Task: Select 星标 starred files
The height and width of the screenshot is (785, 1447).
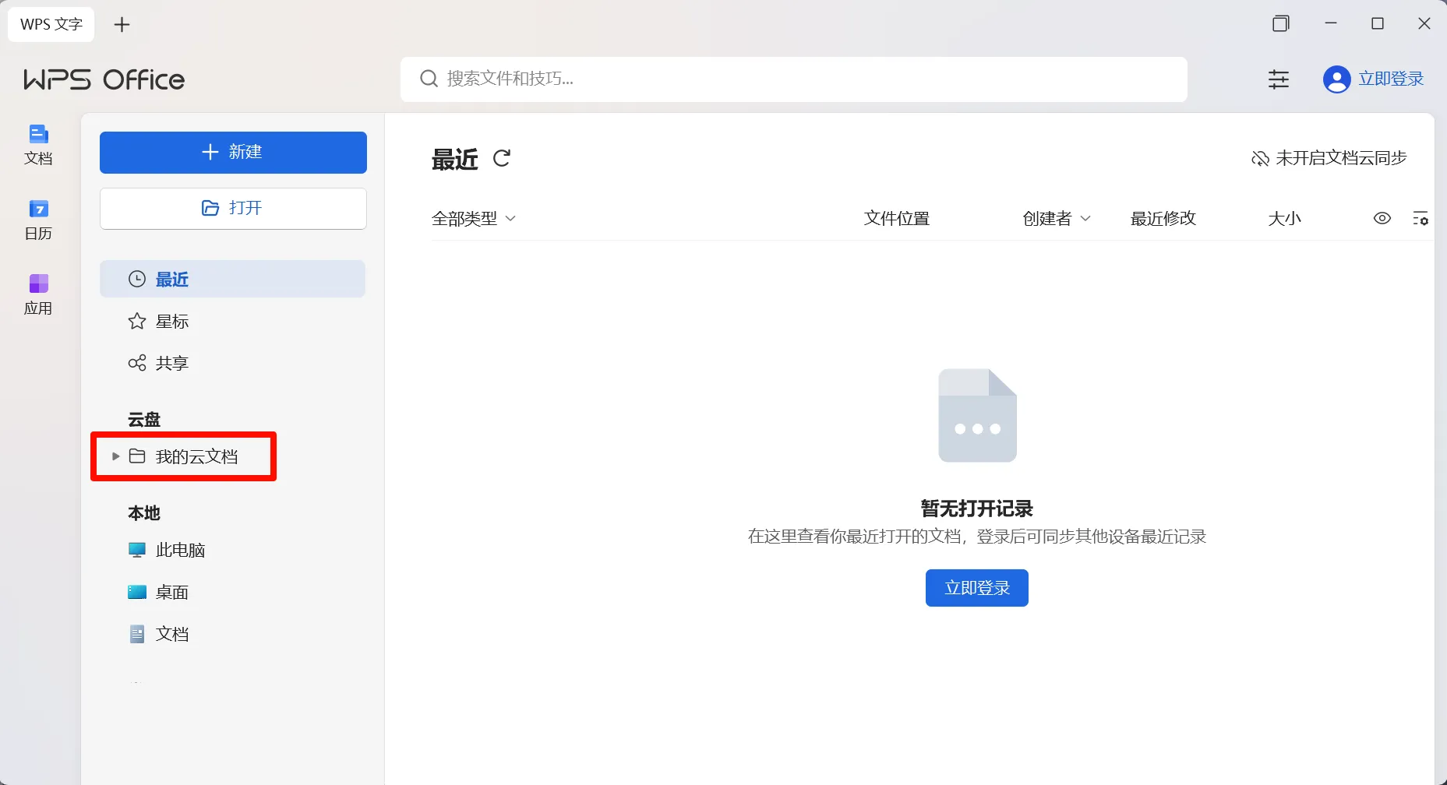Action: pyautogui.click(x=172, y=321)
